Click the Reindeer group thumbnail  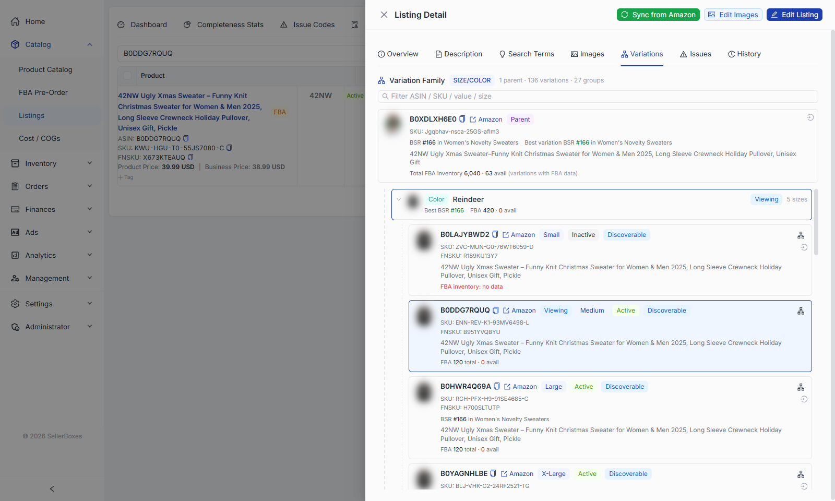(x=413, y=201)
